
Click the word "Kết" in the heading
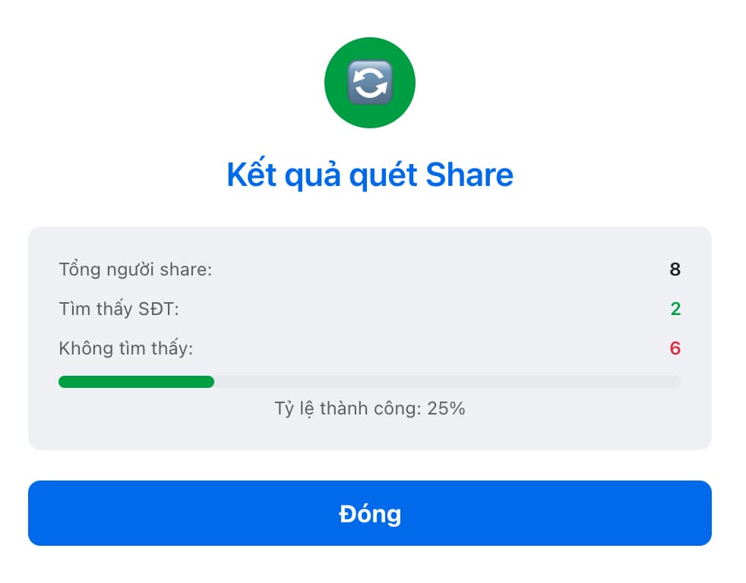point(251,175)
